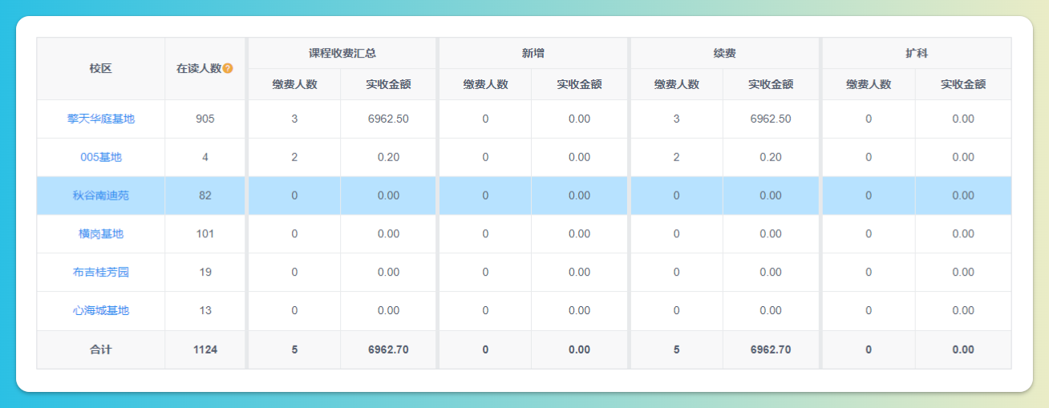Viewport: 1049px width, 408px height.
Task: Click the help icon beside 在读人数
Action: coord(228,68)
